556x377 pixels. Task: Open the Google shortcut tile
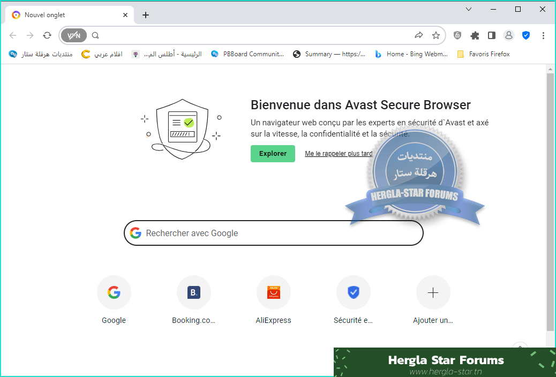[x=114, y=300]
